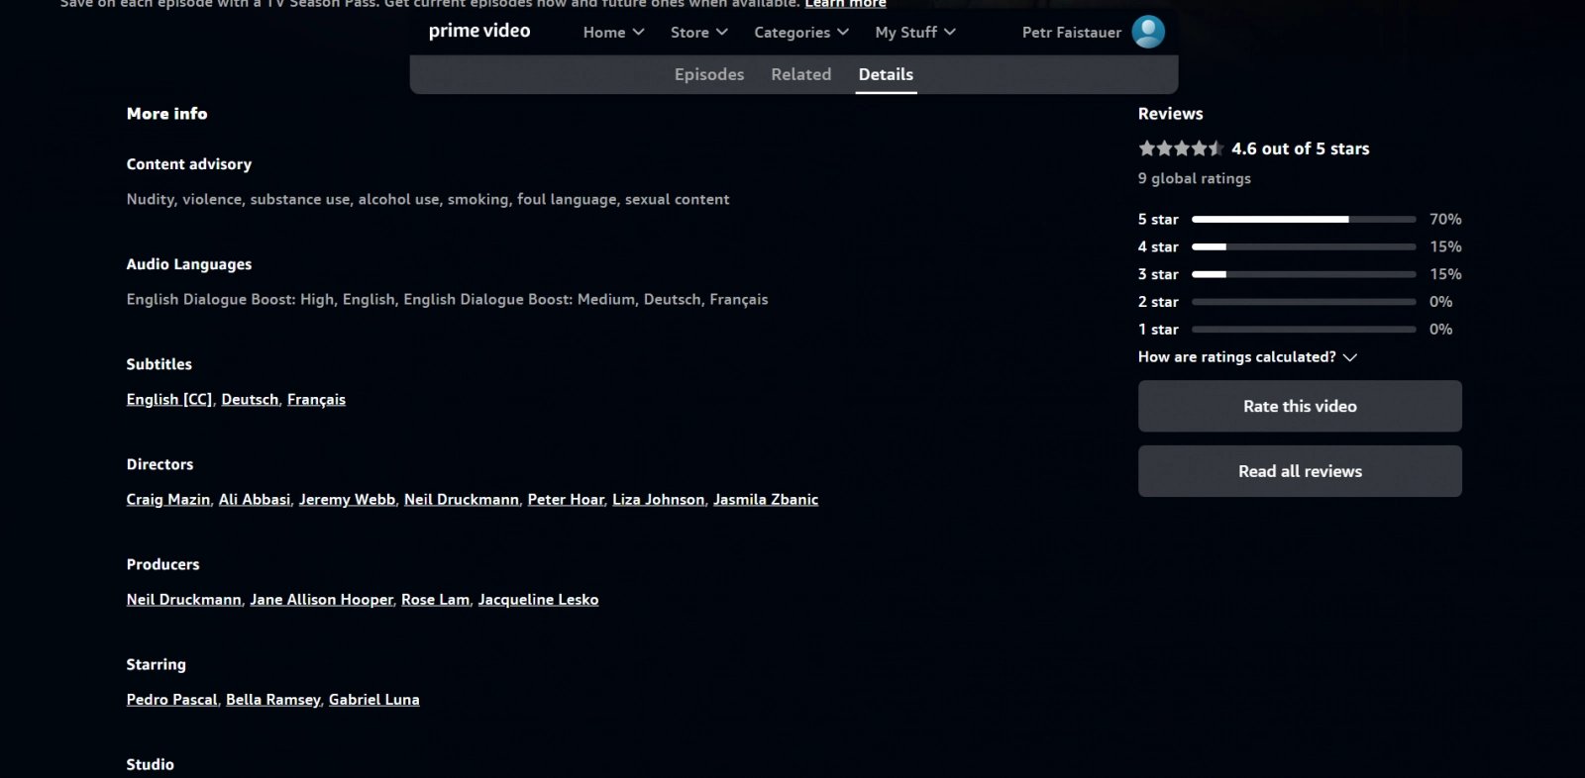Click the 1 star 0% percentage
Image resolution: width=1585 pixels, height=778 pixels.
click(x=1441, y=330)
